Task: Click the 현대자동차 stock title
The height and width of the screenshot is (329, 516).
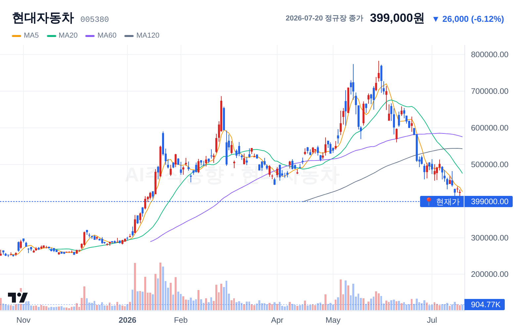Action: 43,18
